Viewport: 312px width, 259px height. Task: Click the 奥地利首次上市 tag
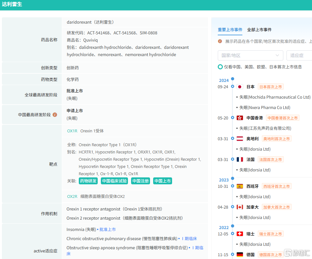277,139
